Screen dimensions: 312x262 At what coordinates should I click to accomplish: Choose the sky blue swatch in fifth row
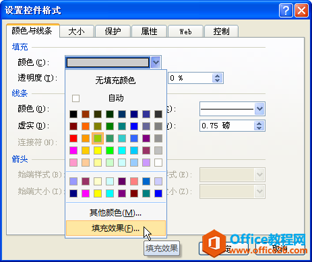[x=134, y=163]
